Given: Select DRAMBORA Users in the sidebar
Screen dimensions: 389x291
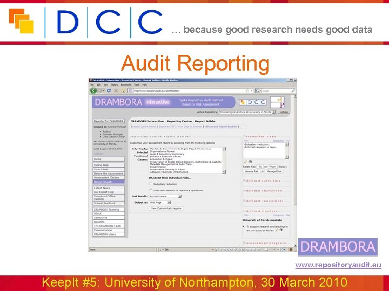Looking at the screenshot, I should pyautogui.click(x=109, y=234).
